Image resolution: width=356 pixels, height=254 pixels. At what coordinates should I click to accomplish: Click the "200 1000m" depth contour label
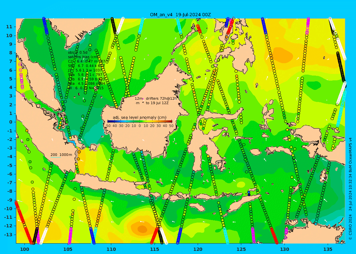pyautogui.click(x=61, y=155)
